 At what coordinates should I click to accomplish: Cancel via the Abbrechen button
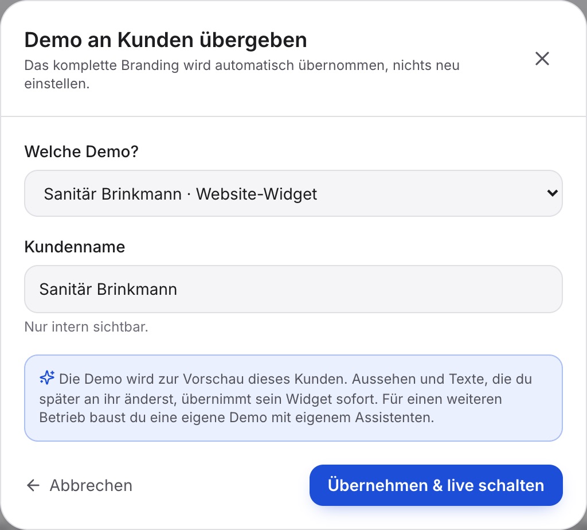click(x=79, y=485)
